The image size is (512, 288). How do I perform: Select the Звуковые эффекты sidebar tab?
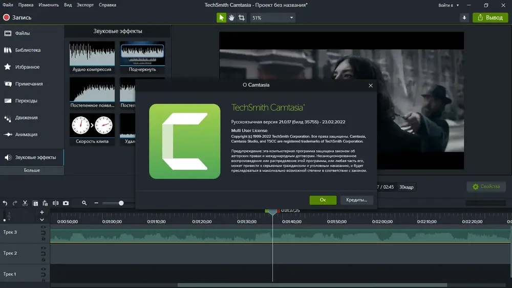coord(32,157)
